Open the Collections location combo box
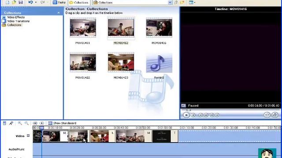The image size is (282, 158). pos(132,2)
